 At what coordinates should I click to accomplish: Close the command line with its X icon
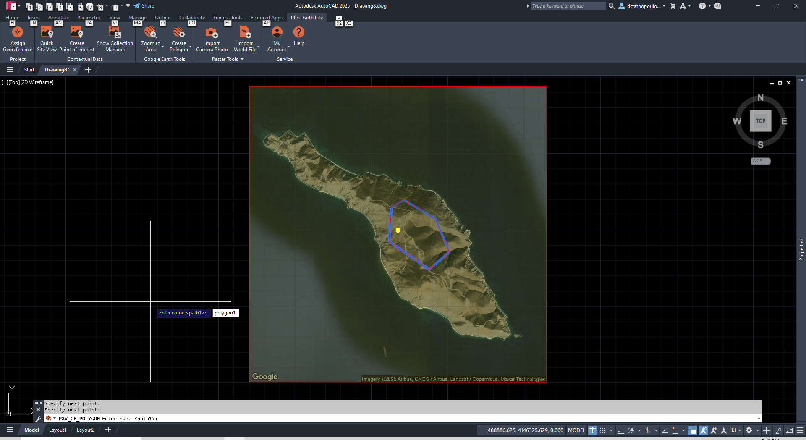pyautogui.click(x=38, y=409)
